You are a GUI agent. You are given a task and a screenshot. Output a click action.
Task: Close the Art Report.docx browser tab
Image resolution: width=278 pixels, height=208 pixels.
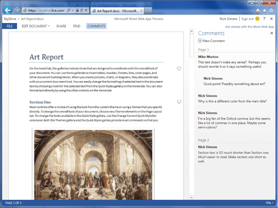[141, 11]
